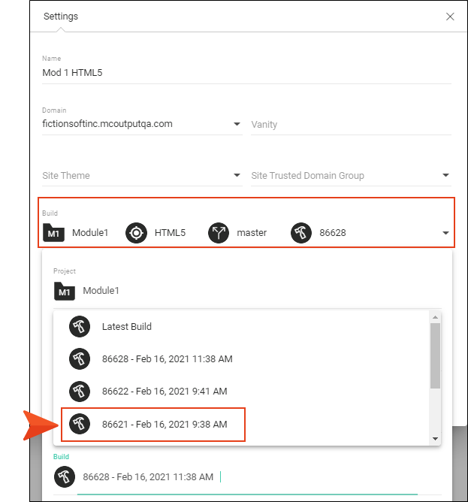The width and height of the screenshot is (468, 502).
Task: Click the fictionsoftinc.mcoutputqa.com domain value
Action: pyautogui.click(x=107, y=124)
